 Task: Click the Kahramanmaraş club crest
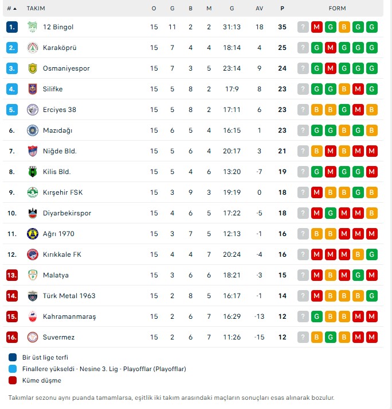[32, 317]
